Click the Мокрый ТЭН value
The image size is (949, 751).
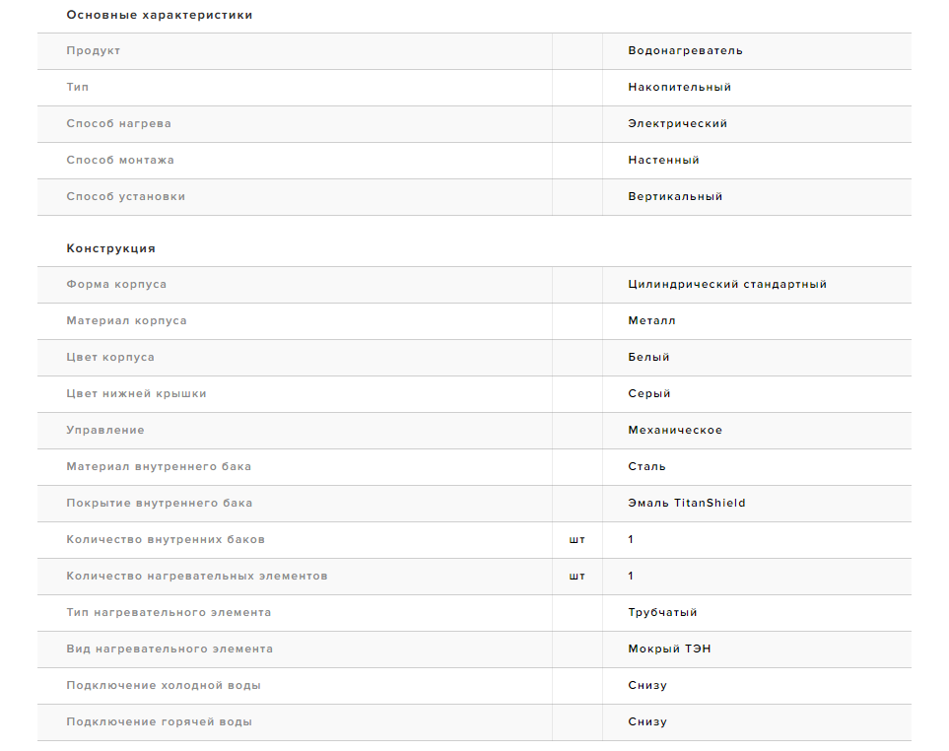pyautogui.click(x=669, y=649)
